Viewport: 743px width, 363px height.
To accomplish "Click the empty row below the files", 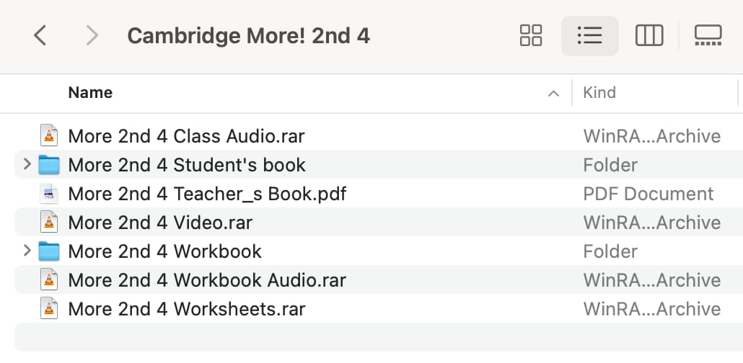I will [x=379, y=338].
